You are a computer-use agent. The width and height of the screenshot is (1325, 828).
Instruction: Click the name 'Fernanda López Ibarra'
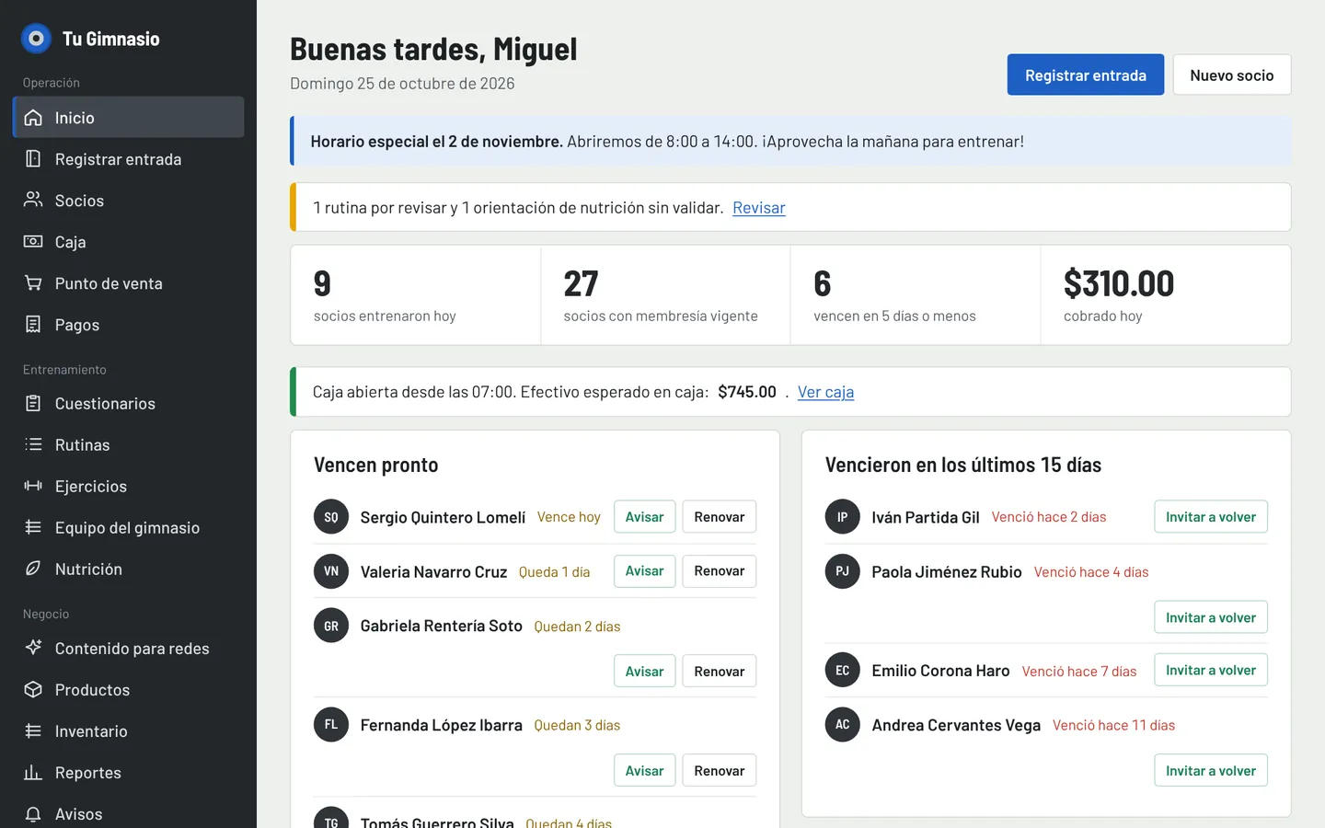pyautogui.click(x=442, y=725)
